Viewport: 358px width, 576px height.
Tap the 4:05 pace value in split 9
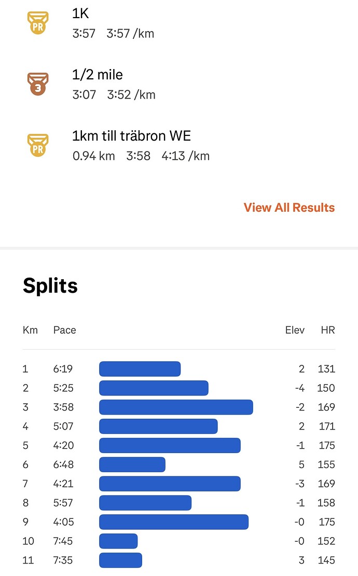[63, 522]
